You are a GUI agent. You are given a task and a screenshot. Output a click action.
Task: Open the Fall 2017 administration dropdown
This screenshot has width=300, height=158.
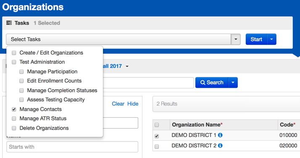[x=127, y=66]
